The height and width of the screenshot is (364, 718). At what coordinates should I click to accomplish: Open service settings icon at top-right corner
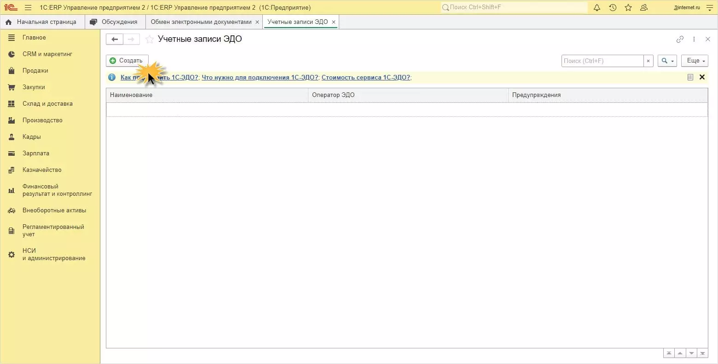709,7
